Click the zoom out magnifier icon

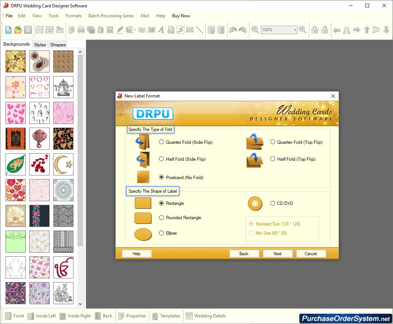tap(303, 30)
